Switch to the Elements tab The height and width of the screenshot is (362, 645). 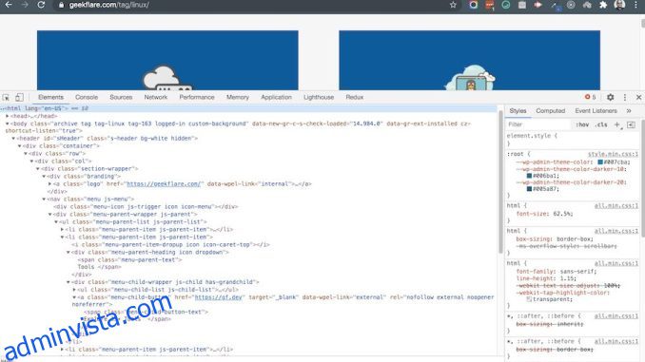pyautogui.click(x=50, y=97)
